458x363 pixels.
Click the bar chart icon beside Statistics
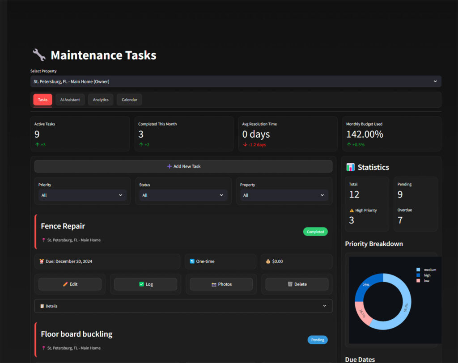[x=351, y=167]
